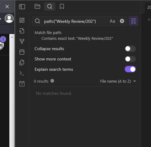The height and width of the screenshot is (147, 151).
Task: Open graph view from ribbon
Action: point(22,41)
